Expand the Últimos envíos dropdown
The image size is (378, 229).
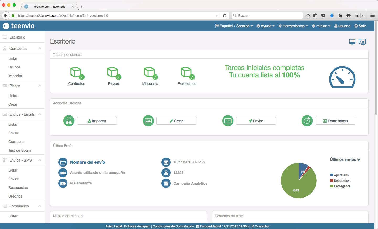(345, 159)
